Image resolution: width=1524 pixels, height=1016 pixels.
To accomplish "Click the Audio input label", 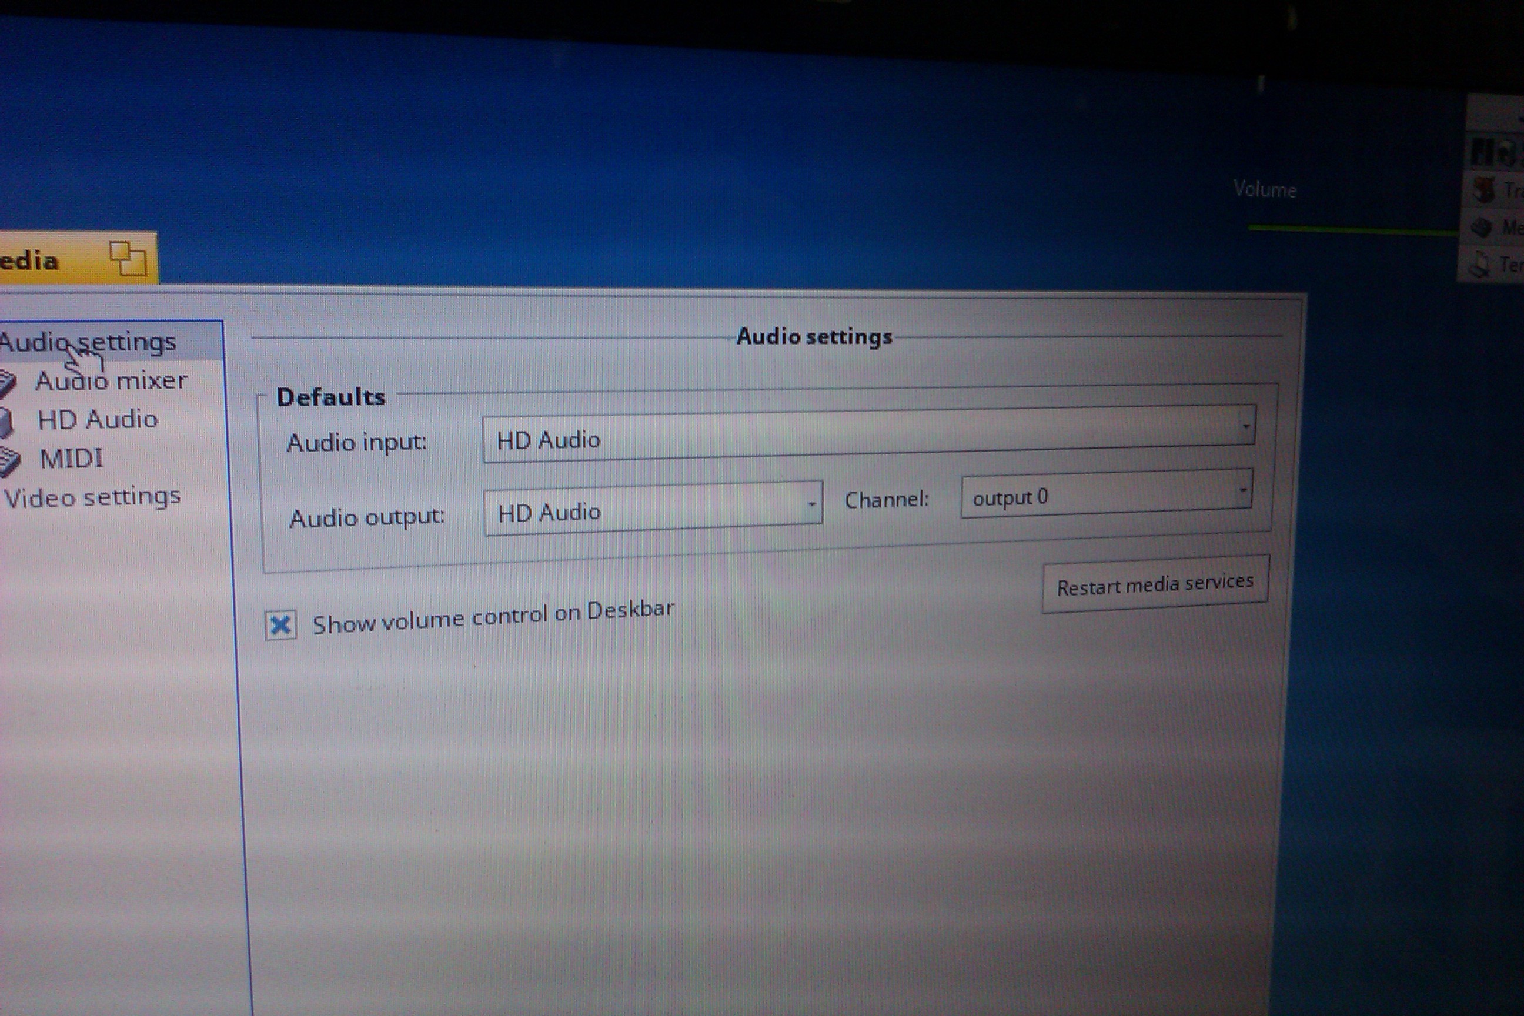I will pyautogui.click(x=357, y=443).
